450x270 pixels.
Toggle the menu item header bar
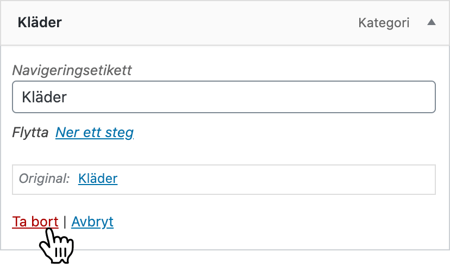coord(217,23)
